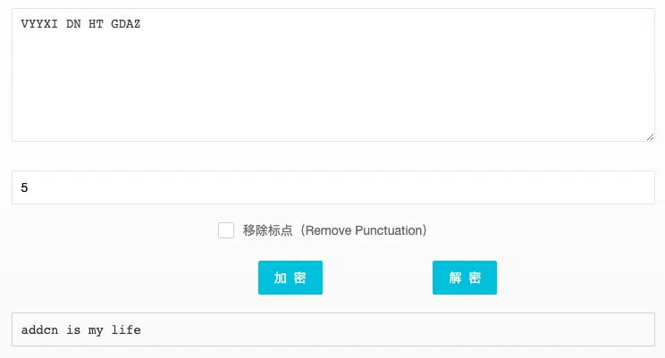Click the word life in the output
This screenshot has height=358, width=665.
(126, 330)
